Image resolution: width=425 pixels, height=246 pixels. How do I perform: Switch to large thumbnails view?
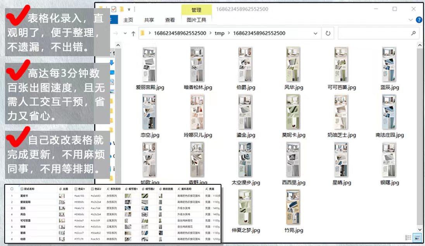(x=417, y=237)
